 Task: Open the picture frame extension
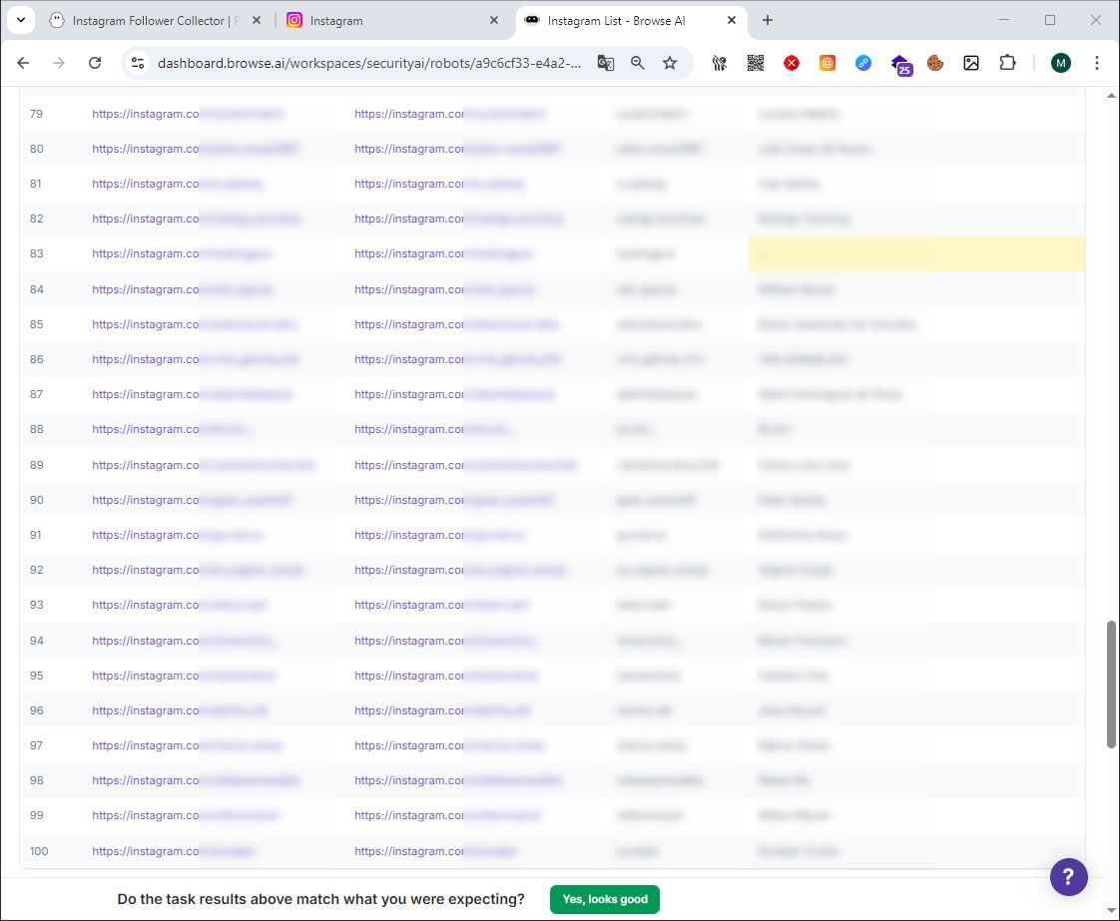click(971, 63)
